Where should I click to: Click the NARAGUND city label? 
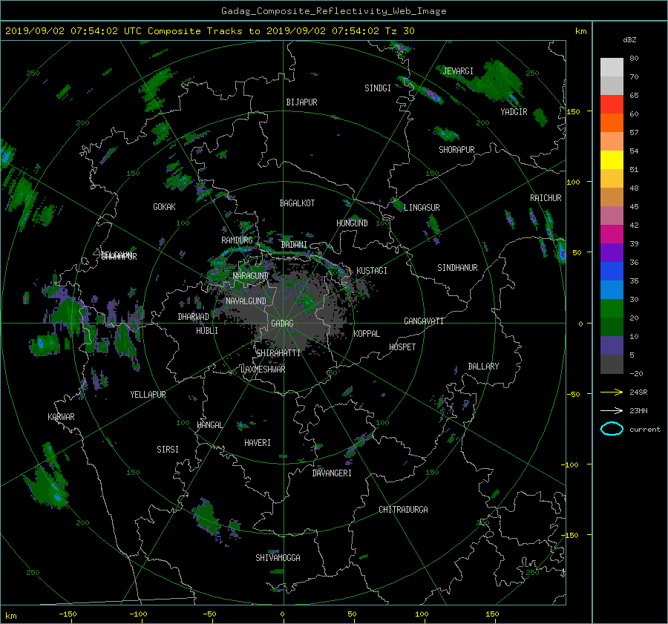tap(251, 276)
